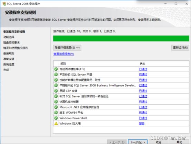The height and width of the screenshot is (144, 191).
Task: Select 安装规则 step in sidebar
Action: click(9, 54)
